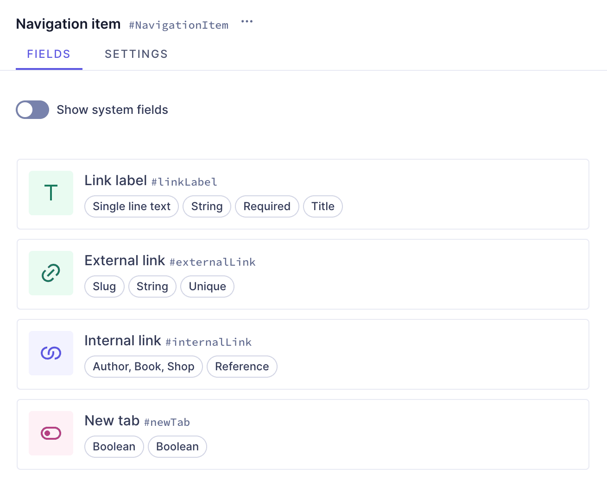The height and width of the screenshot is (486, 607).
Task: Click the New tab boolean icon
Action: tap(51, 433)
